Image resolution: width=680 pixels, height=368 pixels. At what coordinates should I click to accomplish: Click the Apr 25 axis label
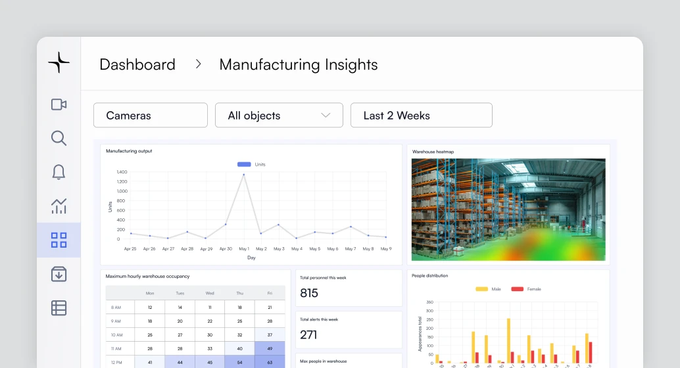pyautogui.click(x=130, y=249)
